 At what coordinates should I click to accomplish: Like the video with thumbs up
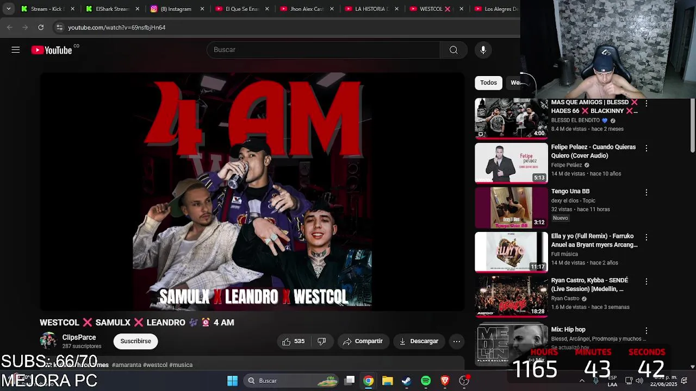[293, 341]
